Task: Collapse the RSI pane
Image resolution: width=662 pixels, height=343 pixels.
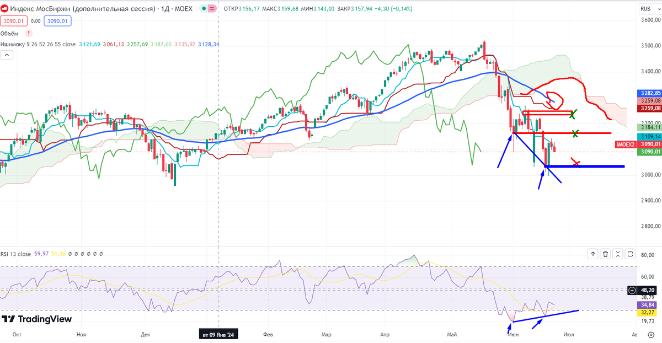Action: 618,254
